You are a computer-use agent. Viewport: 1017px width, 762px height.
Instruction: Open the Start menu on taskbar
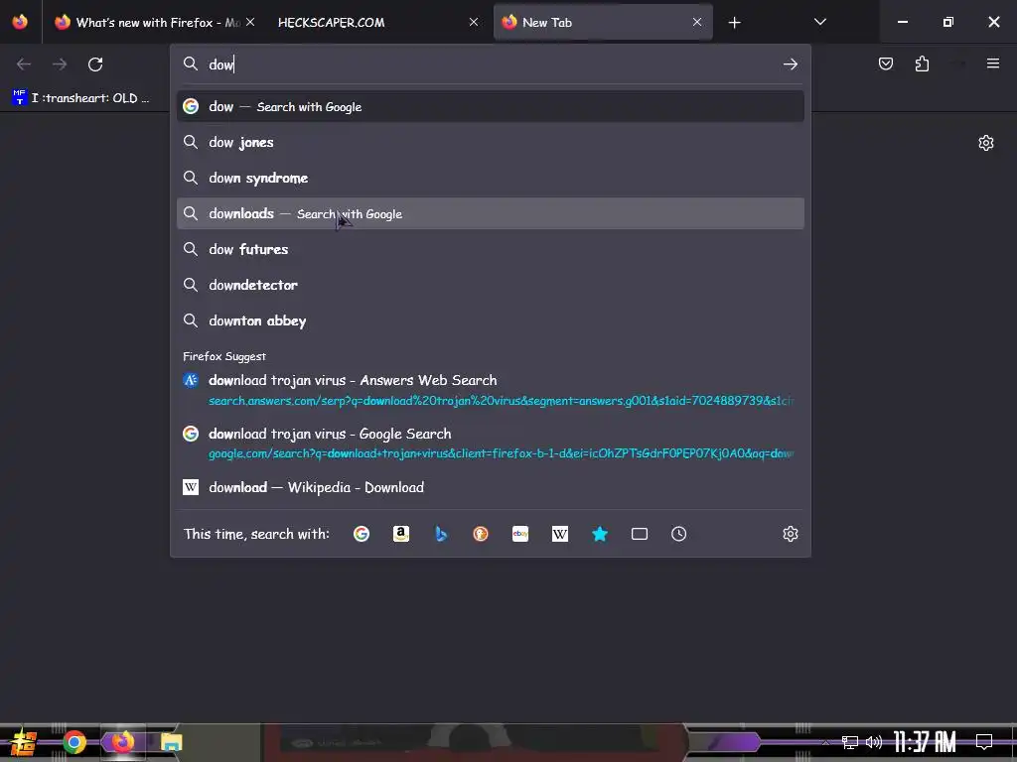click(24, 742)
